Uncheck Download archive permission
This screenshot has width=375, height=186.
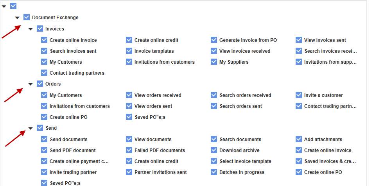coord(214,150)
